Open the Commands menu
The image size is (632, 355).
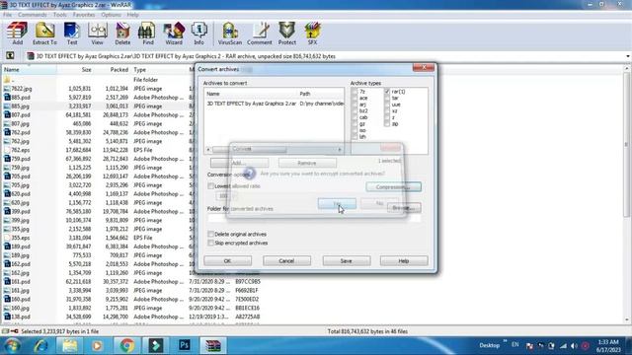pos(33,15)
